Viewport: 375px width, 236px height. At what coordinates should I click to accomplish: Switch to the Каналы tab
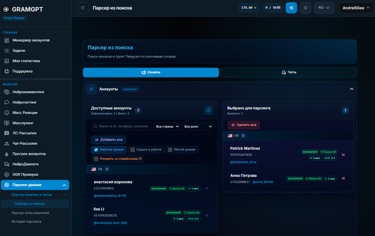(151, 72)
